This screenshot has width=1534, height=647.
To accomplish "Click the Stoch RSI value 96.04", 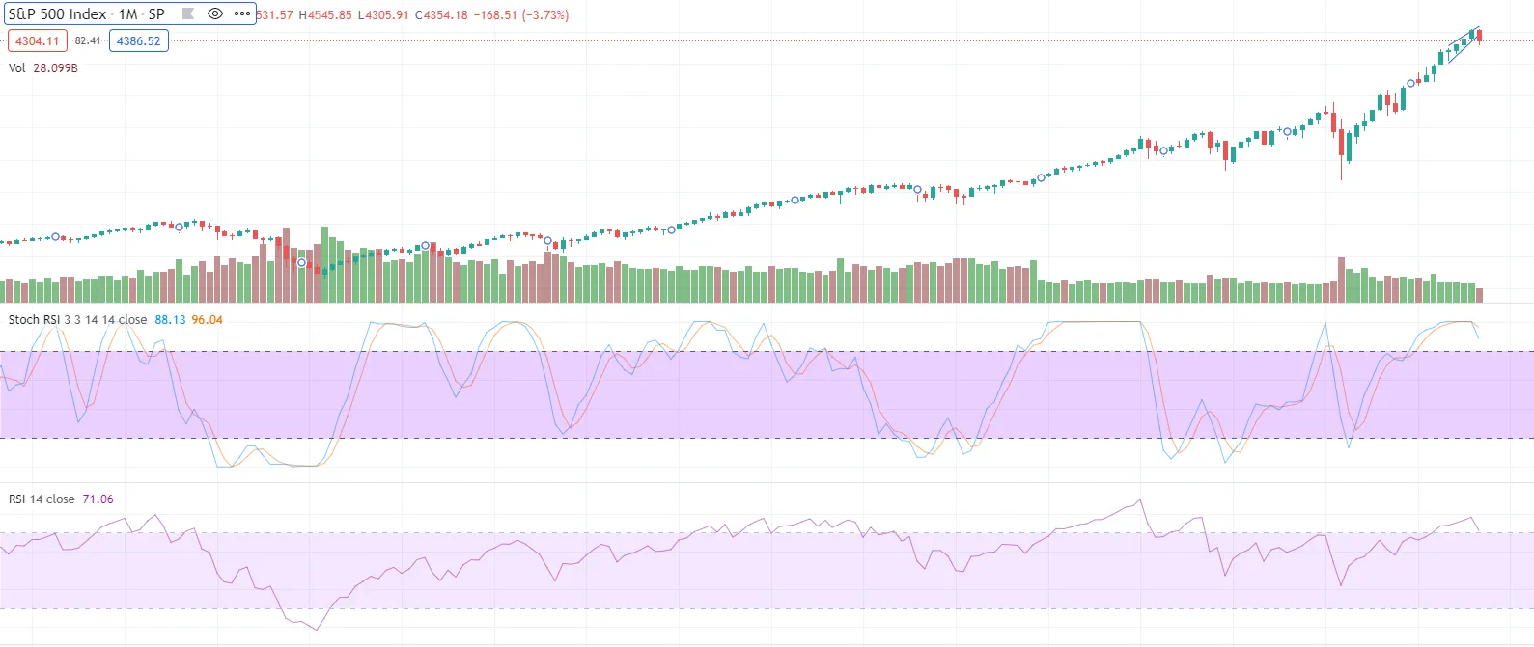I will coord(207,320).
